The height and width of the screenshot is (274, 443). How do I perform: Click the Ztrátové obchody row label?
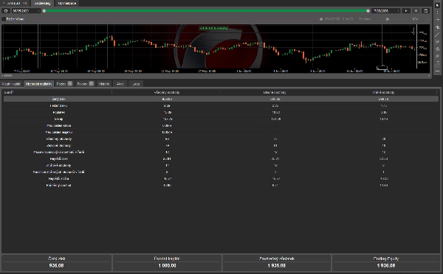pyautogui.click(x=58, y=165)
